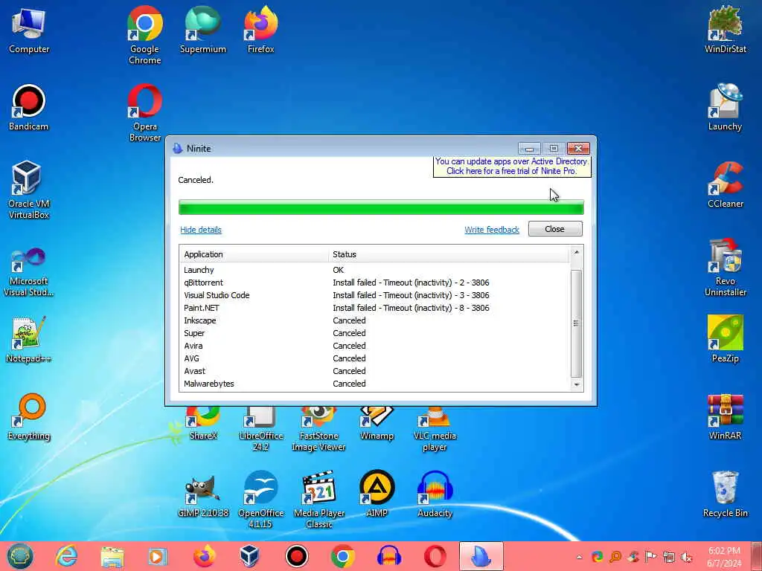Select the Bandicam desktop shortcut
The image size is (762, 571).
tap(29, 108)
